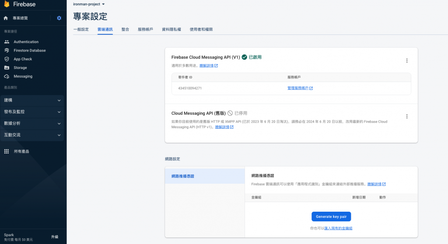The image size is (448, 244).
Task: Open the 資料隱私權 tab
Action: coord(171,29)
